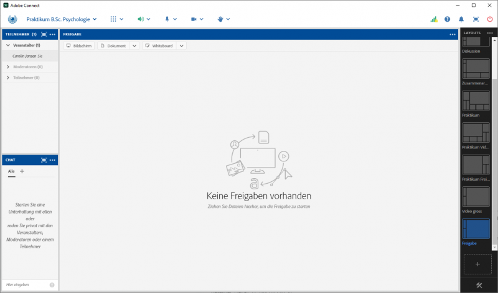Click the Adobe Connect room logo icon
Screen dimensions: 498x293
pyautogui.click(x=12, y=19)
